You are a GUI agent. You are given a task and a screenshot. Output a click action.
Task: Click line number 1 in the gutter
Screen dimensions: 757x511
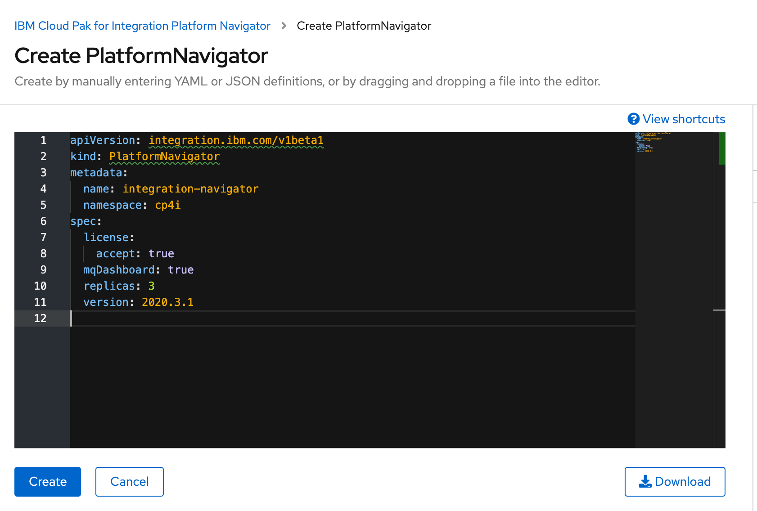tap(43, 140)
